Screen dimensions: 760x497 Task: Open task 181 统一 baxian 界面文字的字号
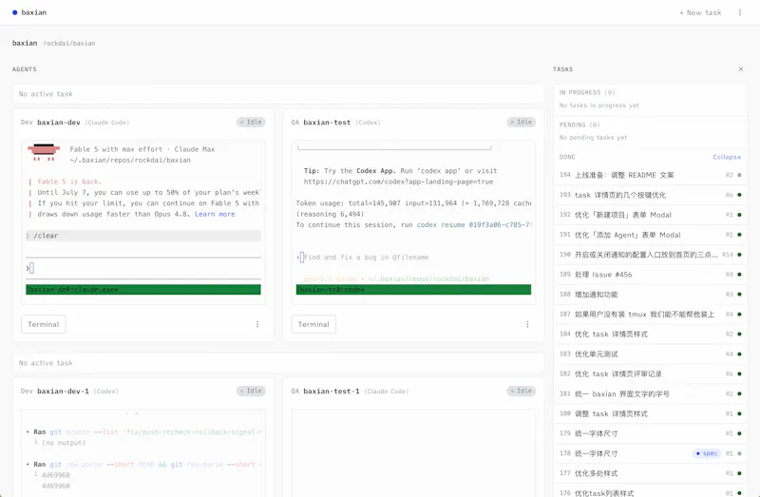tap(651, 393)
